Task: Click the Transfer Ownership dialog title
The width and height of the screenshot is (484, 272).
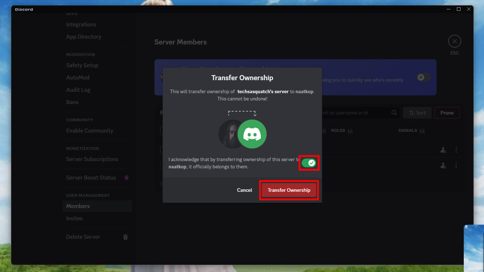Action: 242,78
